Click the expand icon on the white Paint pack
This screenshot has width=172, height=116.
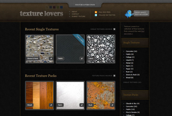(82, 105)
